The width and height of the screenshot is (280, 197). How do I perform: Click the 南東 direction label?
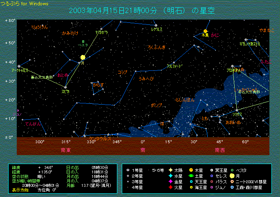coord(66,150)
